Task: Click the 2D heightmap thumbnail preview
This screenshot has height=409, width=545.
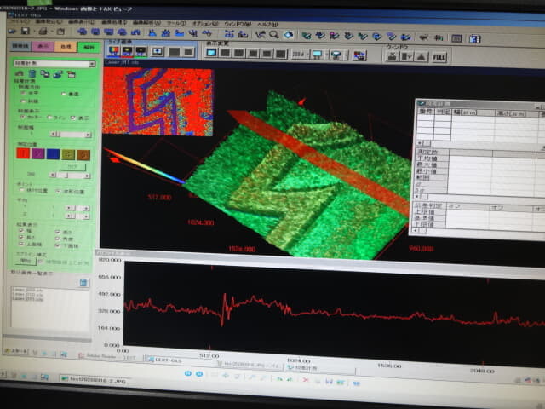Action: 156,102
